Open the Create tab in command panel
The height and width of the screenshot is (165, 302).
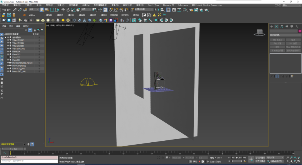[272, 26]
